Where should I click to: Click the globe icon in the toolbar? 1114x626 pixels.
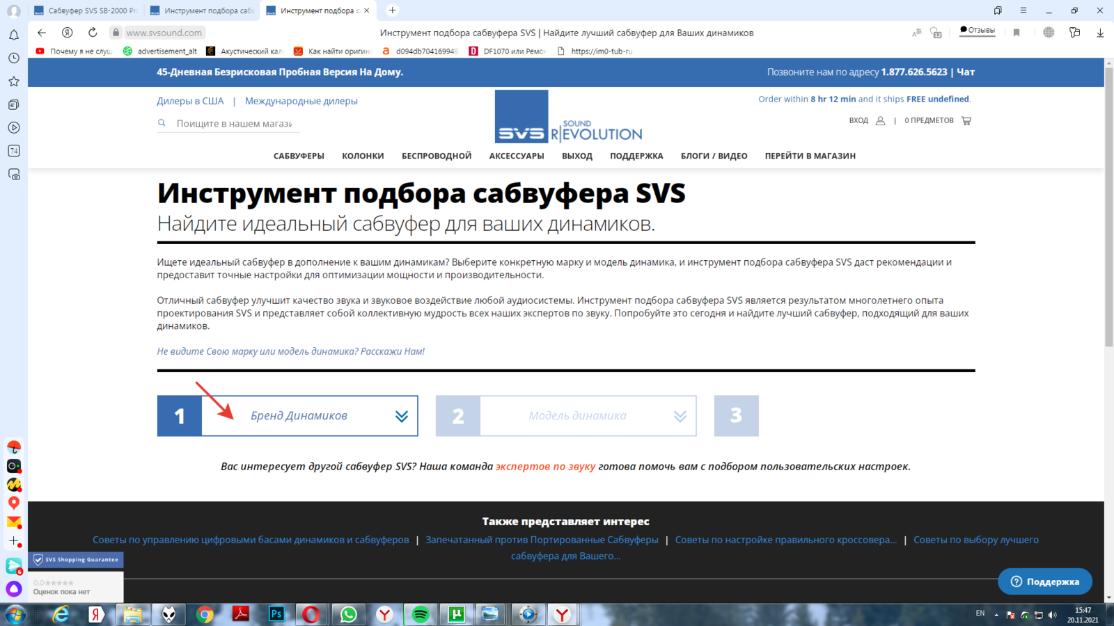point(1049,33)
